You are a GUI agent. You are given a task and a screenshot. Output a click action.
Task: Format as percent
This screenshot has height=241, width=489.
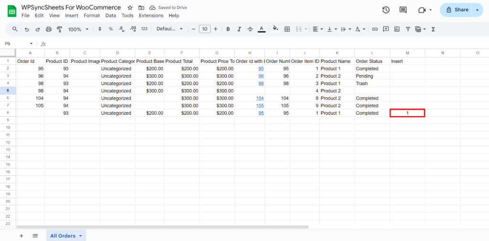click(111, 29)
